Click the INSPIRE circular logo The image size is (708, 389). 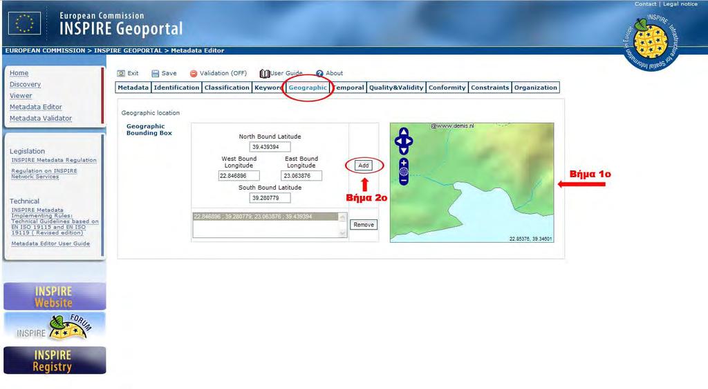650,42
